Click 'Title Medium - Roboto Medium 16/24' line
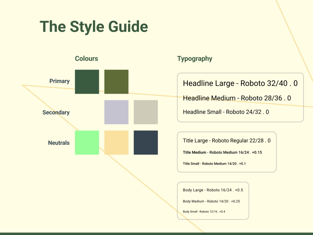Screen dimensions: 313x235 click(x=222, y=153)
